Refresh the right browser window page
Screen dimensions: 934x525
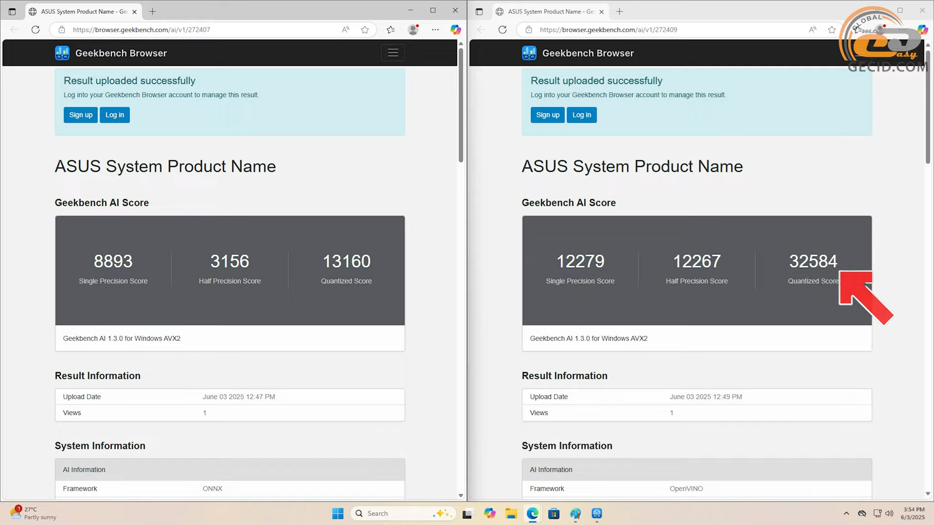(x=503, y=30)
